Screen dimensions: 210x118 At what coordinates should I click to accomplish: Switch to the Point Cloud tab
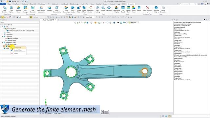click(x=64, y=4)
